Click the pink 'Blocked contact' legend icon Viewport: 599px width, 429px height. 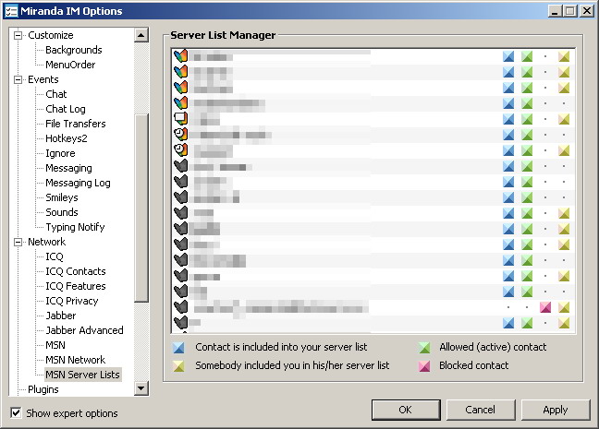click(424, 365)
